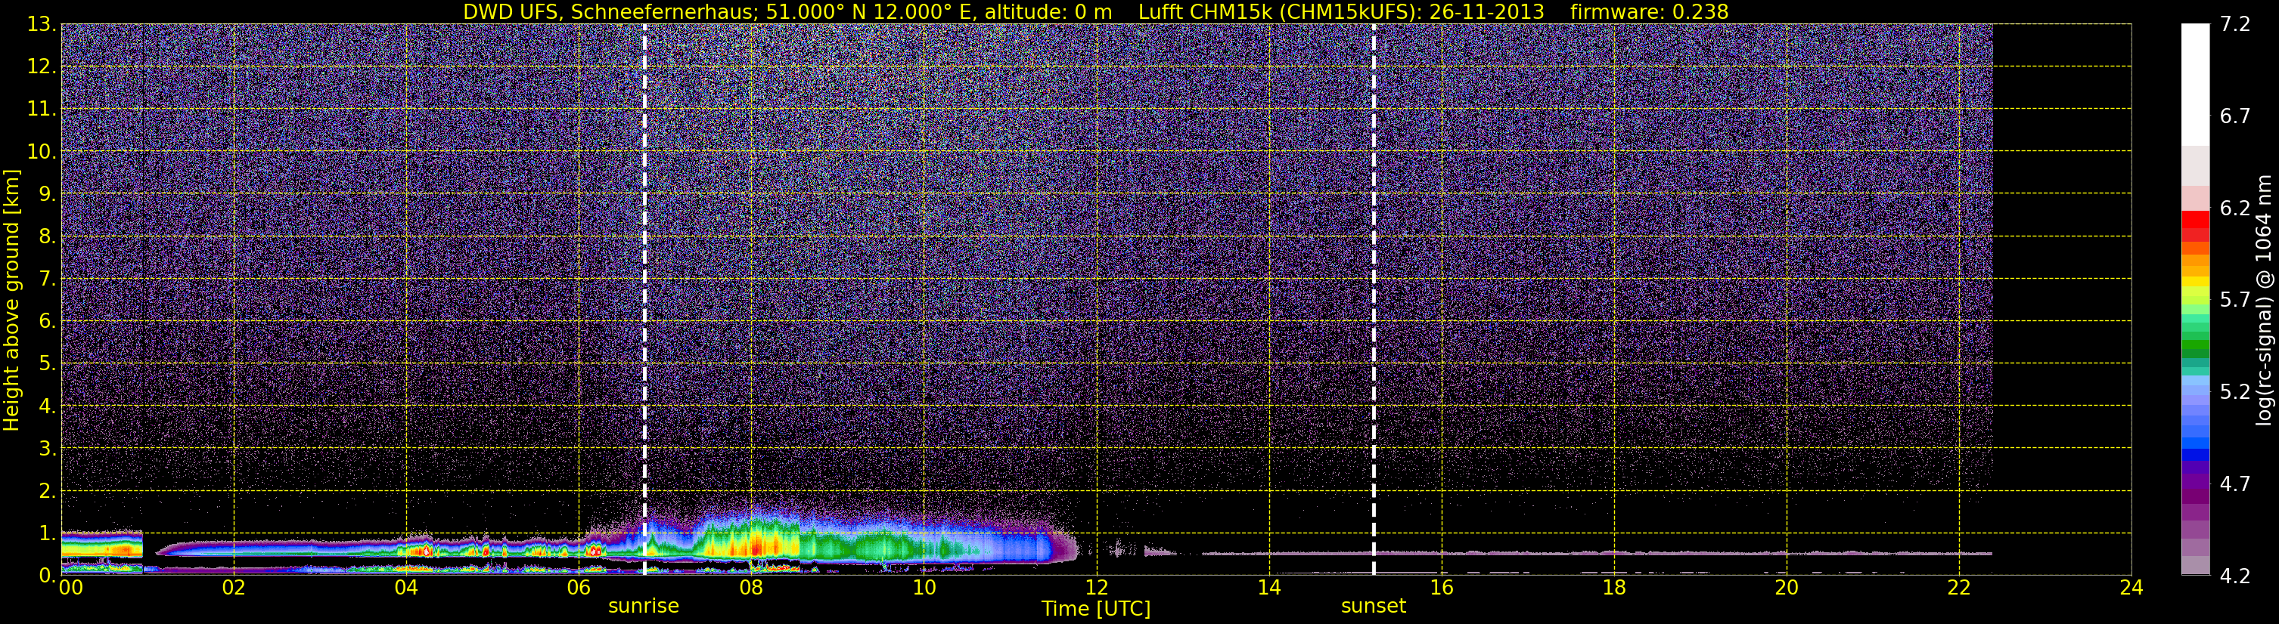Screen dimensions: 2279x624
Task: Click the '00' time axis tick label
Action: [x=71, y=588]
